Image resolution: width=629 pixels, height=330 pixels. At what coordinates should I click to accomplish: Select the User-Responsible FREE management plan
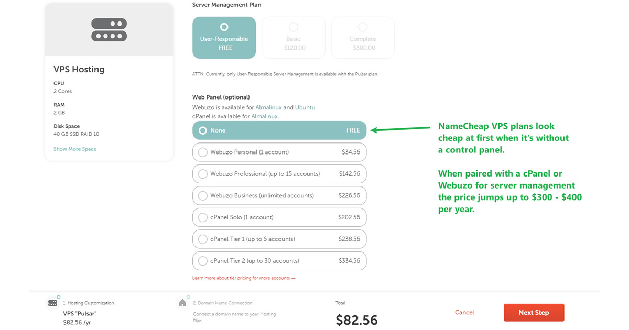(224, 37)
